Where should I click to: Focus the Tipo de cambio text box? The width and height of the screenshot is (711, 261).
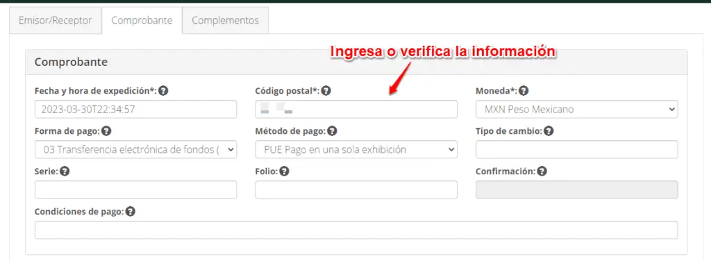(x=577, y=149)
